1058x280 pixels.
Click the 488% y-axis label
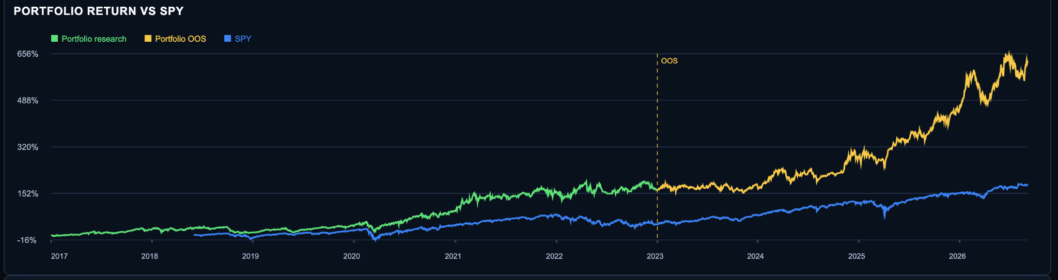tap(28, 101)
